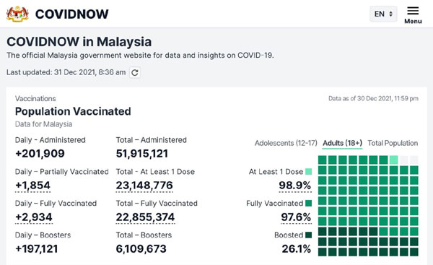
Task: Click the Menu label under the hamburger icon
Action: click(413, 21)
